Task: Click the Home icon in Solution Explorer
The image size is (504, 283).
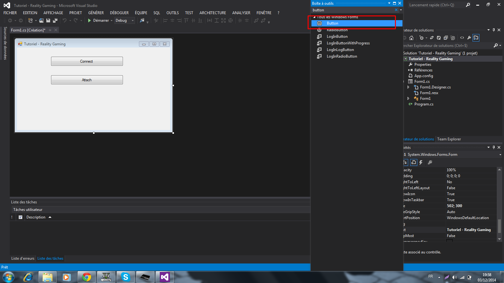Action: pos(411,38)
